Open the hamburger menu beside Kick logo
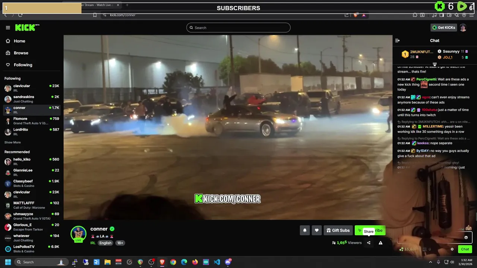 pos(8,28)
